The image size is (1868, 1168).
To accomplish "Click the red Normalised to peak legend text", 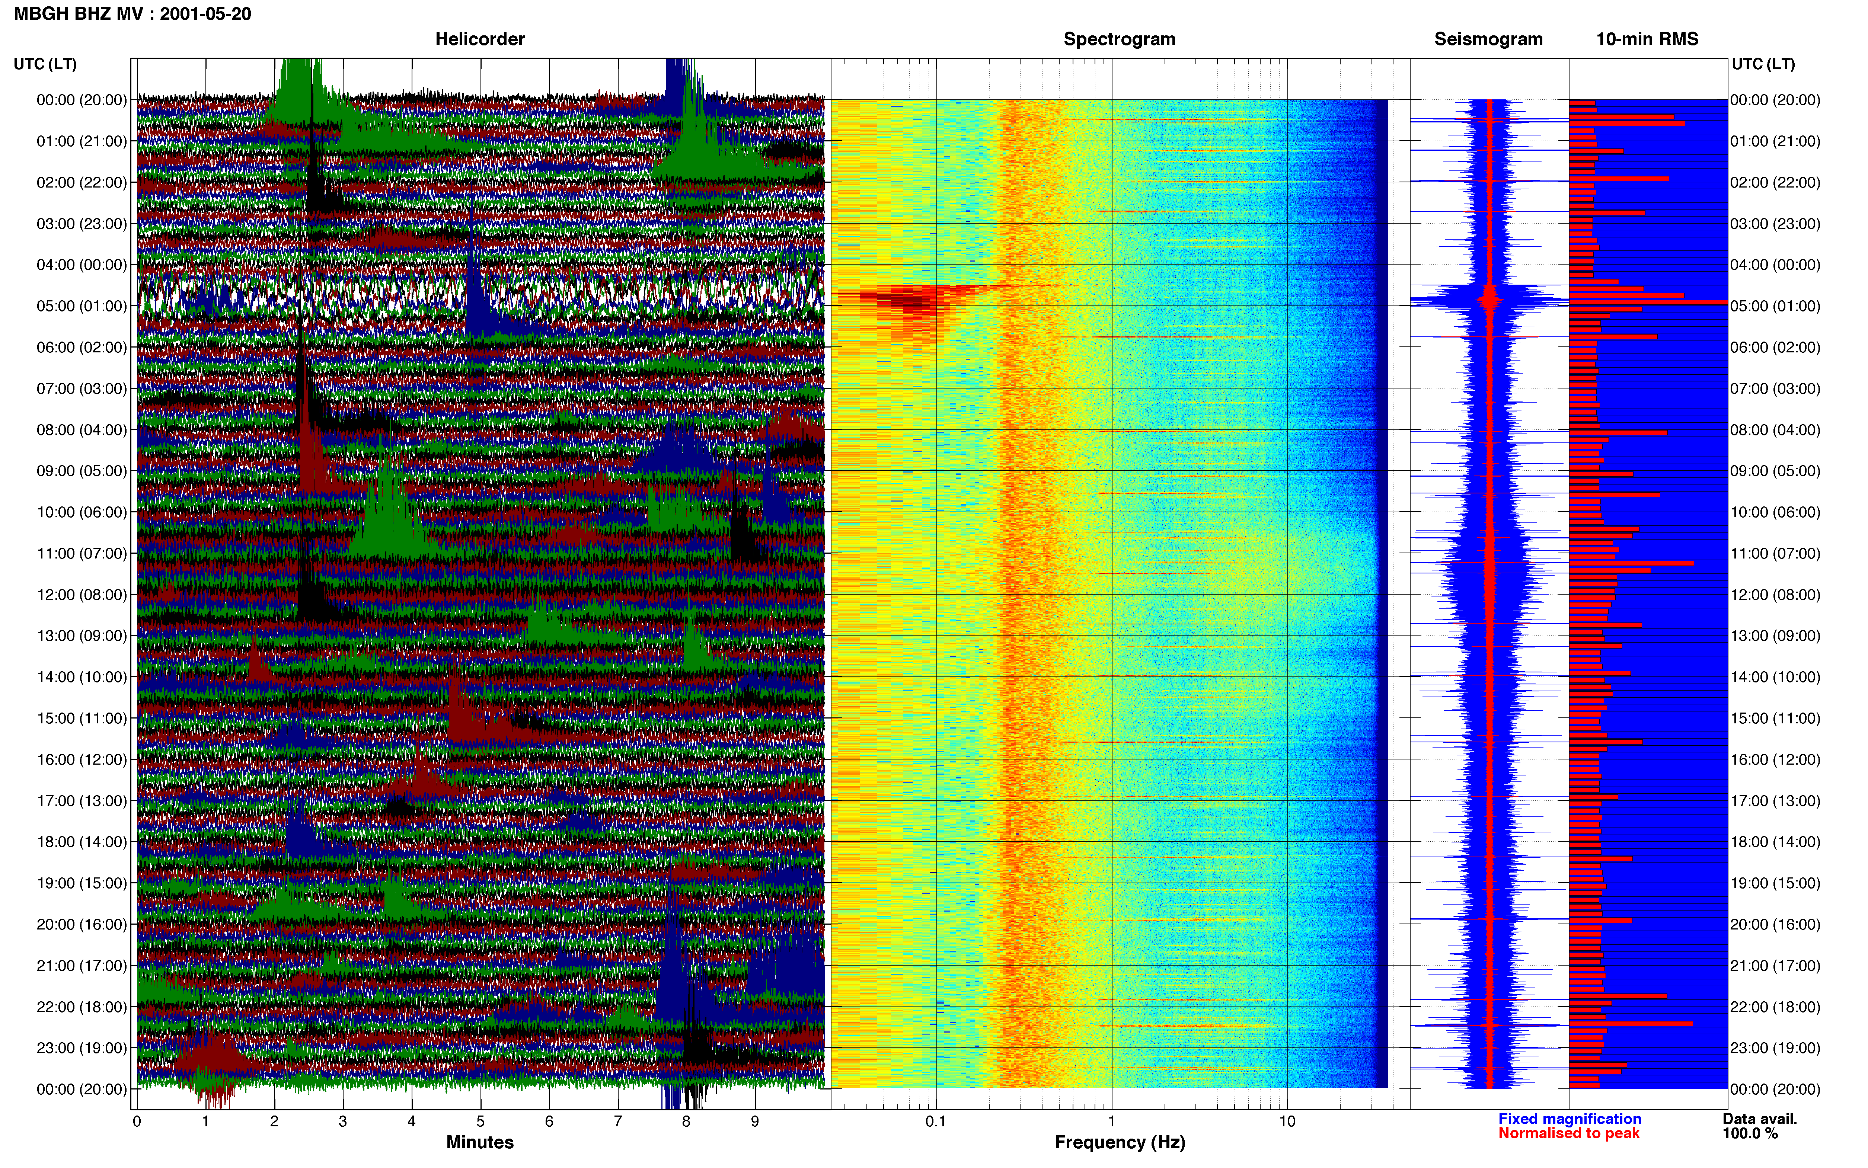I will point(1568,1133).
